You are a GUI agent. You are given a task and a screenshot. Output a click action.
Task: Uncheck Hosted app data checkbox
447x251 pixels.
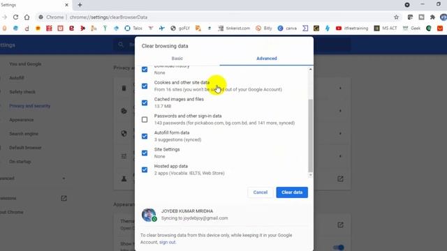(145, 170)
